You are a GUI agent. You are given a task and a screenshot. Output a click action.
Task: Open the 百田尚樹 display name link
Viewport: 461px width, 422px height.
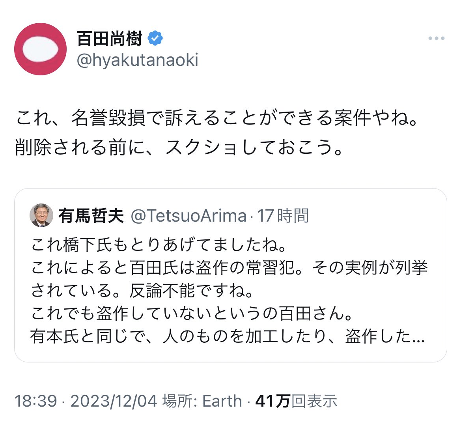(109, 38)
